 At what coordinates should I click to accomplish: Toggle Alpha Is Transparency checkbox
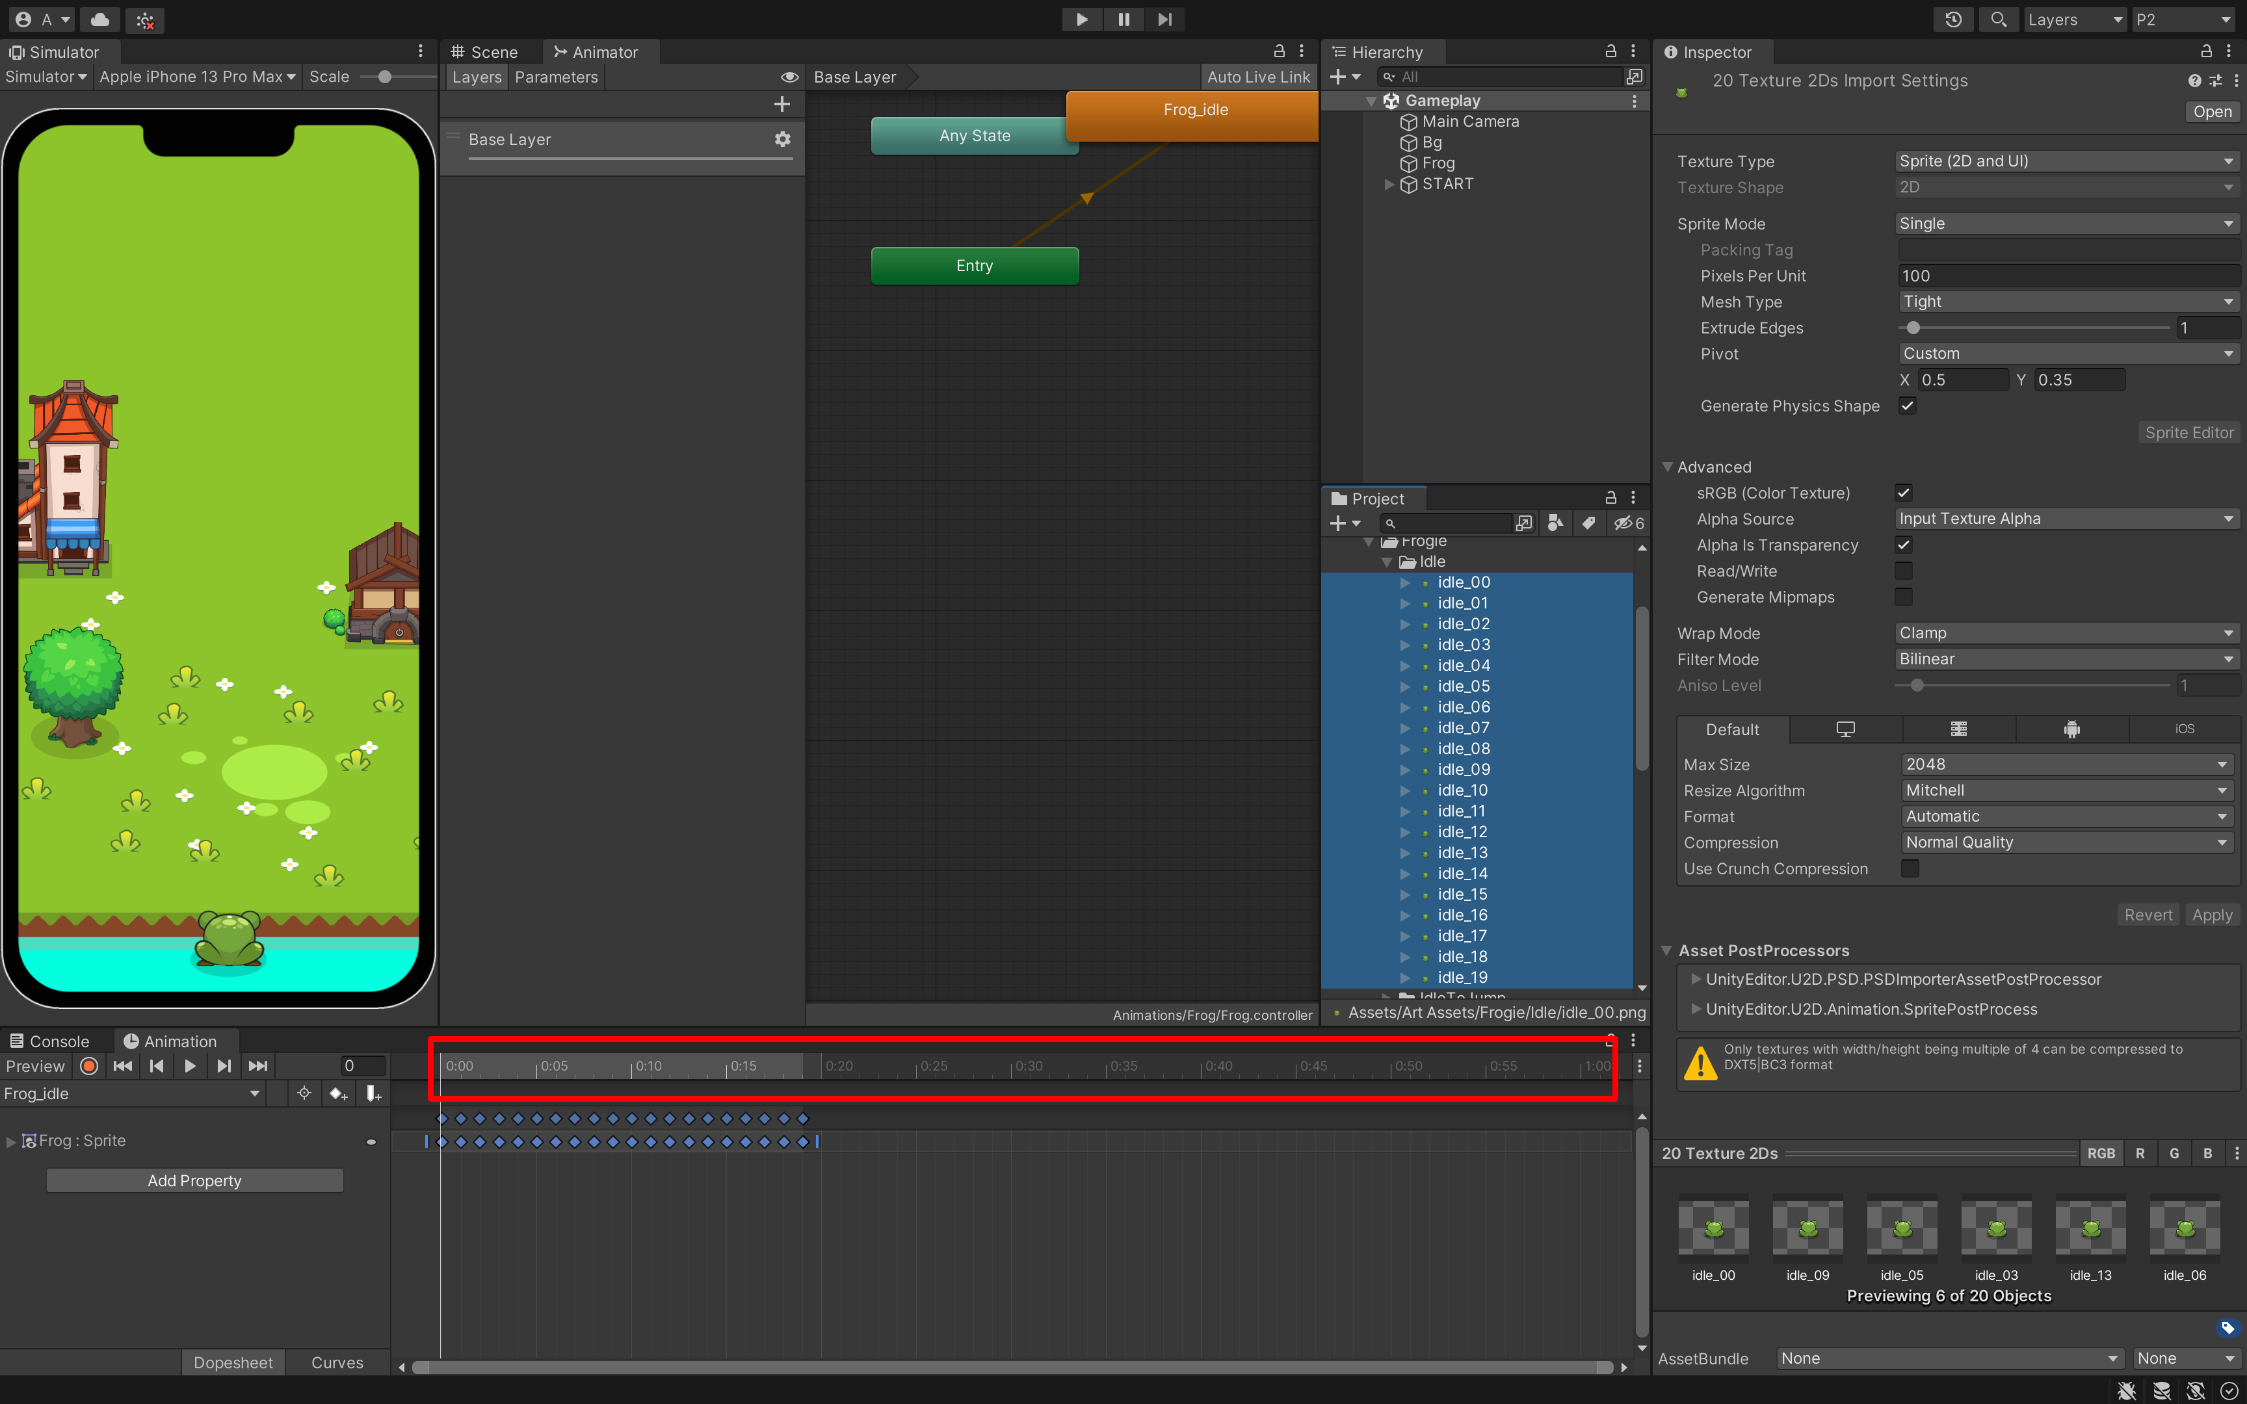[1904, 545]
